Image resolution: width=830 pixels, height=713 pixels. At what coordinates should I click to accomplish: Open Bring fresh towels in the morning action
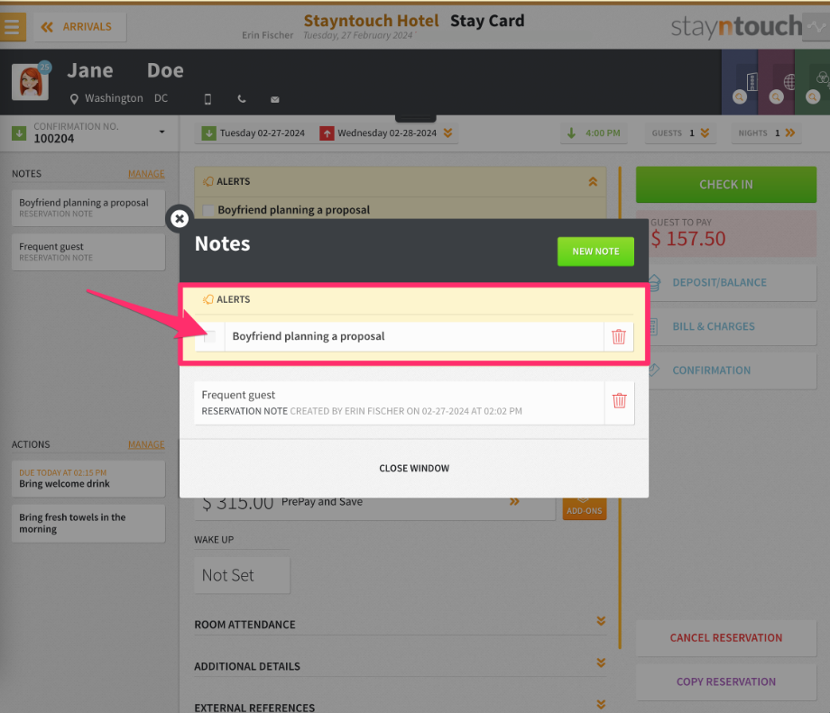(88, 523)
